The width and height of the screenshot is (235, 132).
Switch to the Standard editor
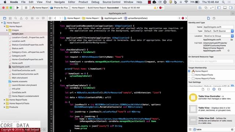point(200,8)
